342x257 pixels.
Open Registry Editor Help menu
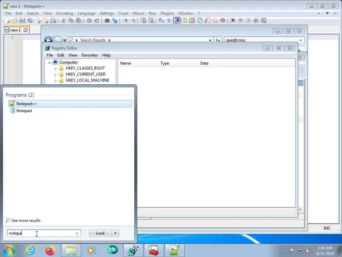(106, 55)
